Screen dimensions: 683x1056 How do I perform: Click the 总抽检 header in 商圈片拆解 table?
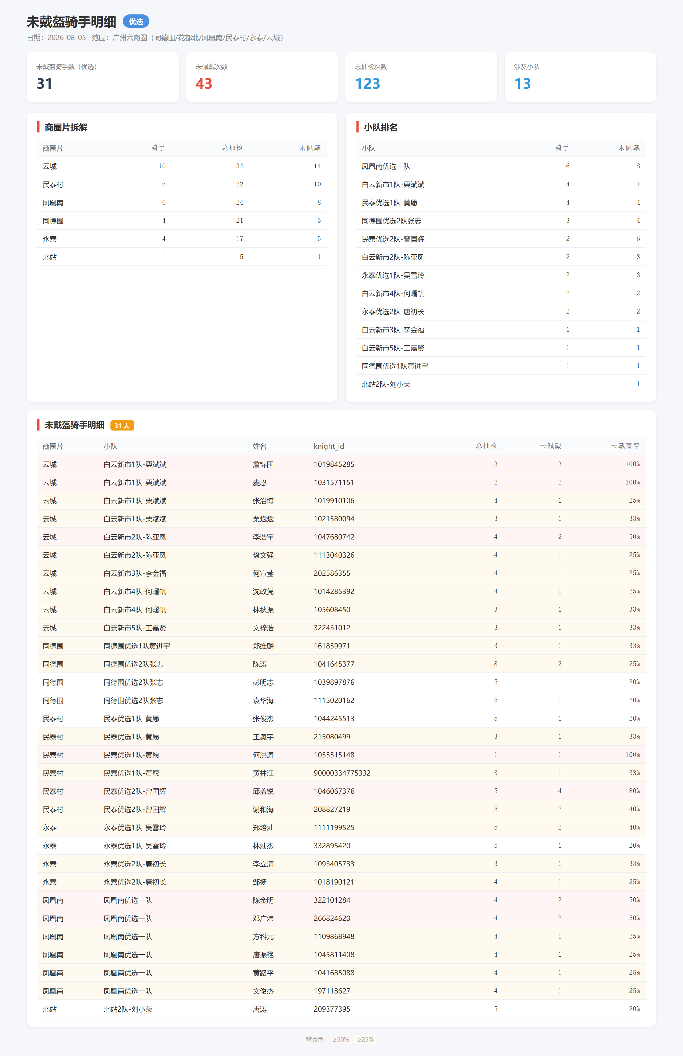pyautogui.click(x=232, y=148)
